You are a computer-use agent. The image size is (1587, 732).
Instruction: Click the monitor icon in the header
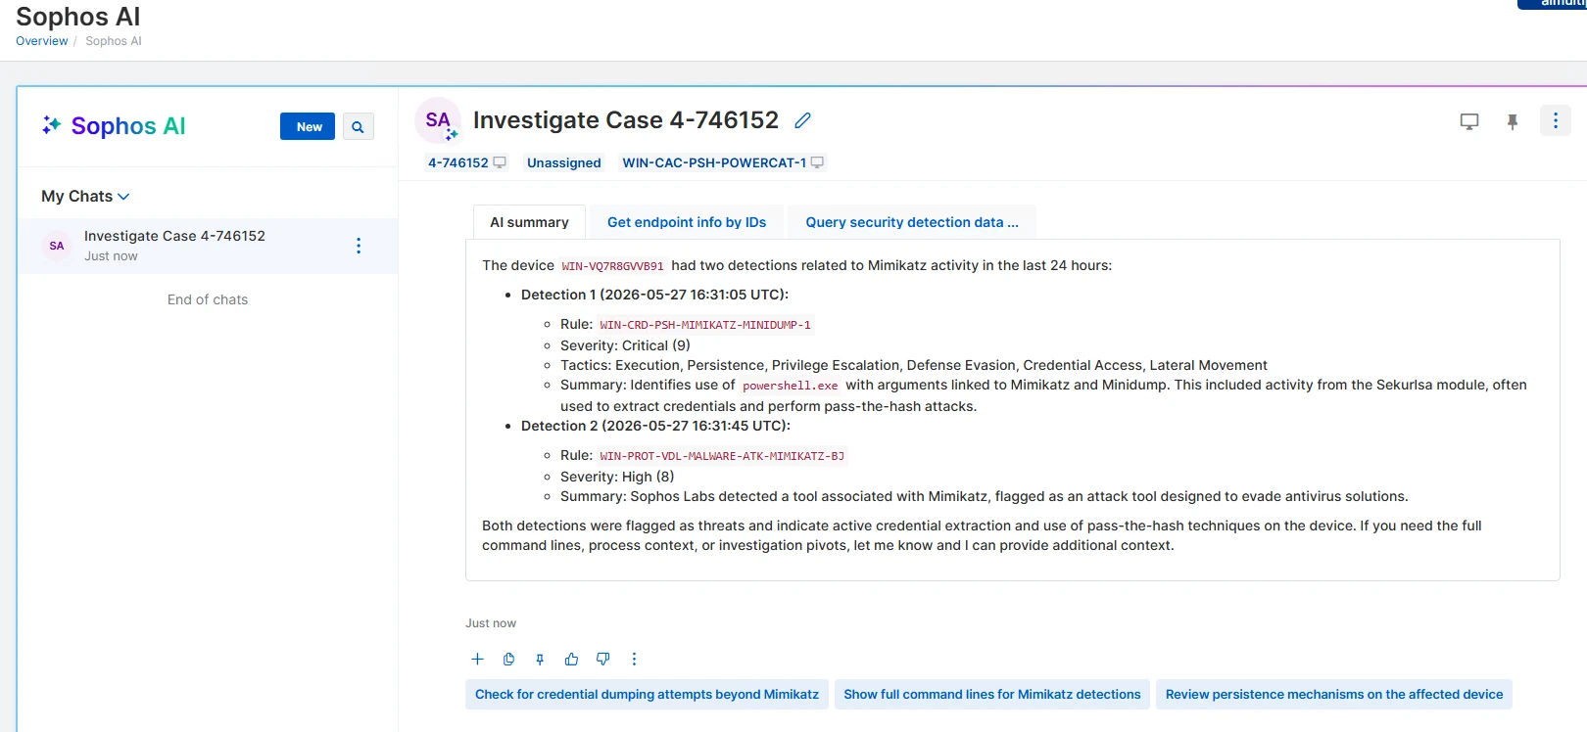(1468, 121)
